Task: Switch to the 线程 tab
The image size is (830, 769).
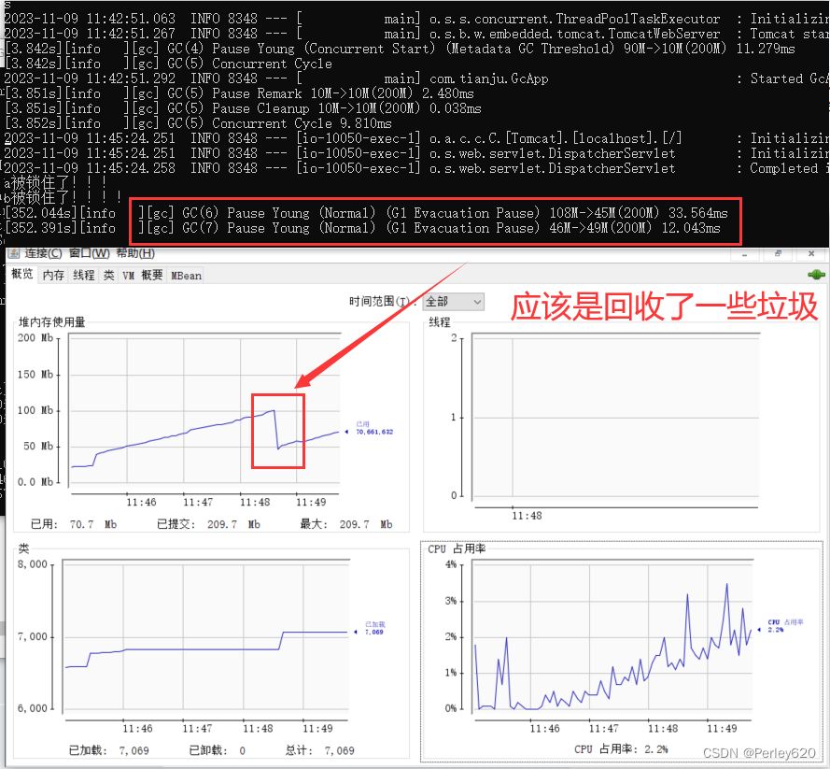Action: tap(84, 275)
